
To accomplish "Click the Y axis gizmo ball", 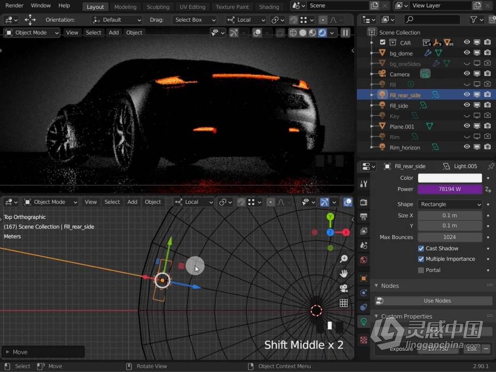I will tap(330, 217).
